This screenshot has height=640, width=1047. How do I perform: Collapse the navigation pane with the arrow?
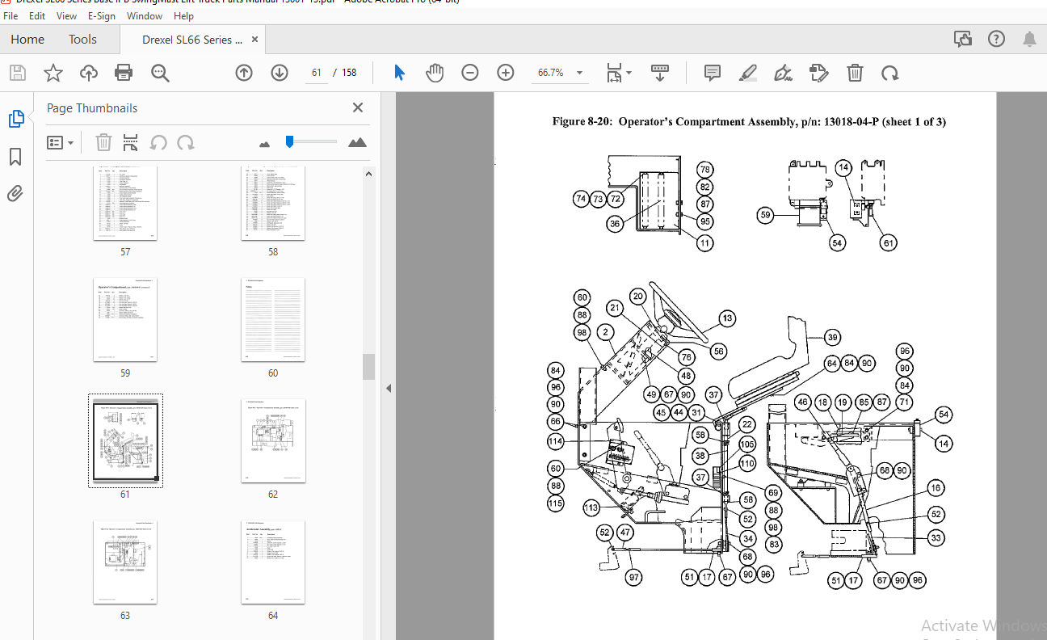[388, 388]
